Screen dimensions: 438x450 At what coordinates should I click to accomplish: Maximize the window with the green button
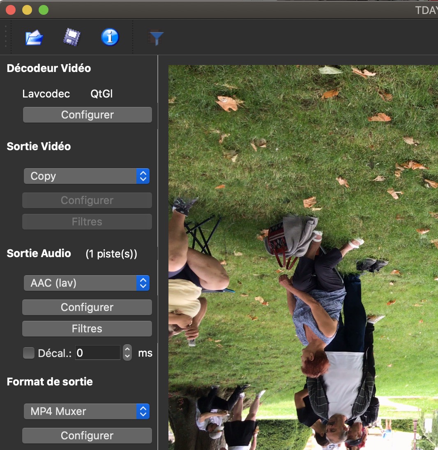[x=44, y=10]
